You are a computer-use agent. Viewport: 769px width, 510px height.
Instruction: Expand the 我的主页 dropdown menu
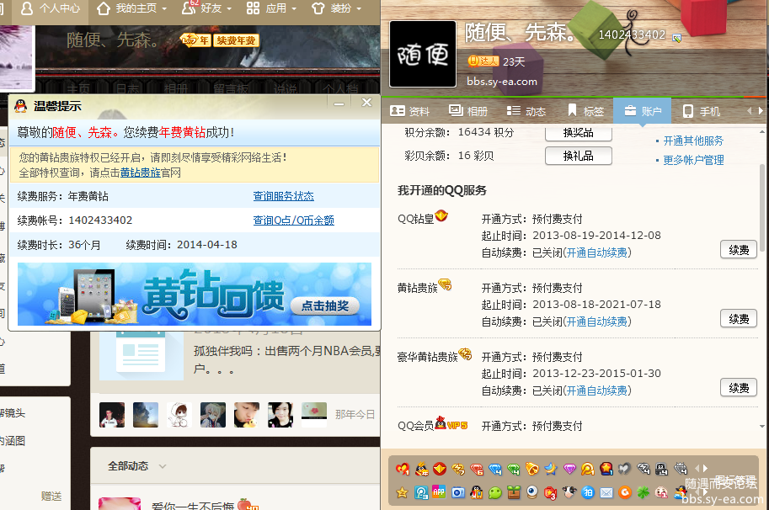pyautogui.click(x=164, y=8)
